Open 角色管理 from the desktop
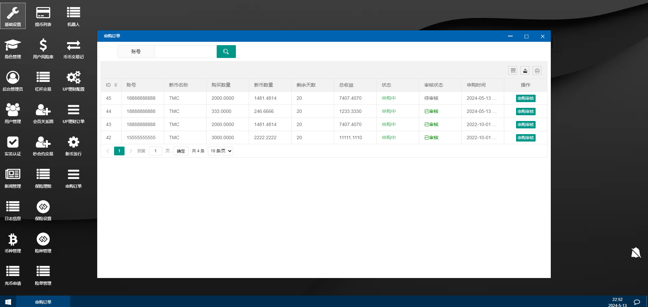 coord(13,48)
